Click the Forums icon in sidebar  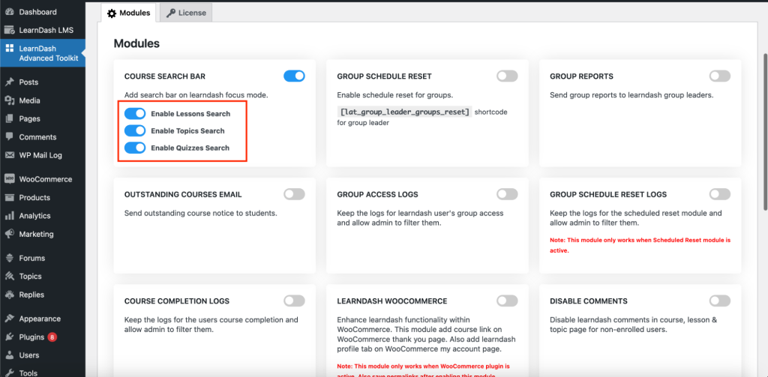9,258
